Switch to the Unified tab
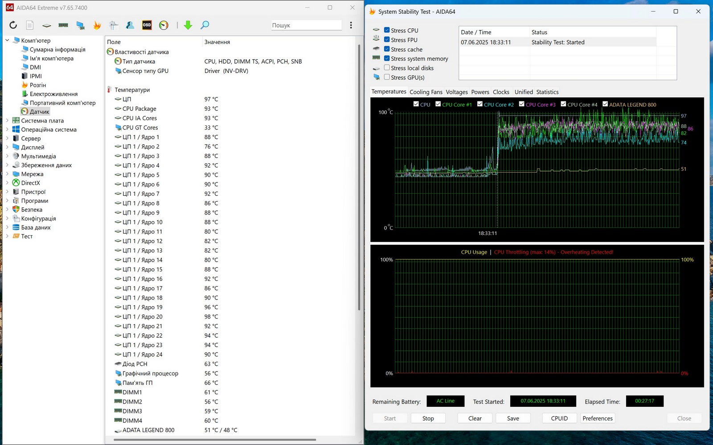 [x=524, y=92]
